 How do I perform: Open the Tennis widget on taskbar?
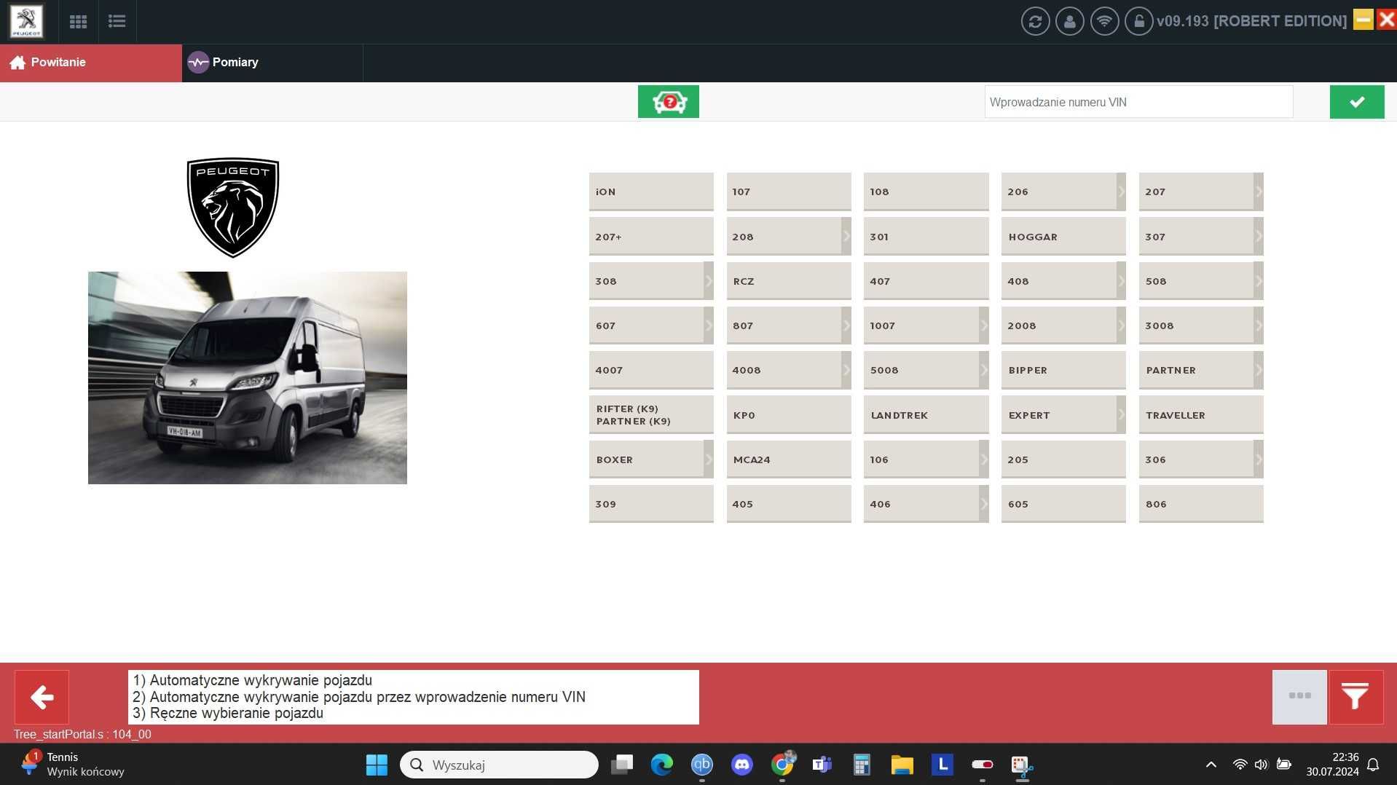click(73, 765)
